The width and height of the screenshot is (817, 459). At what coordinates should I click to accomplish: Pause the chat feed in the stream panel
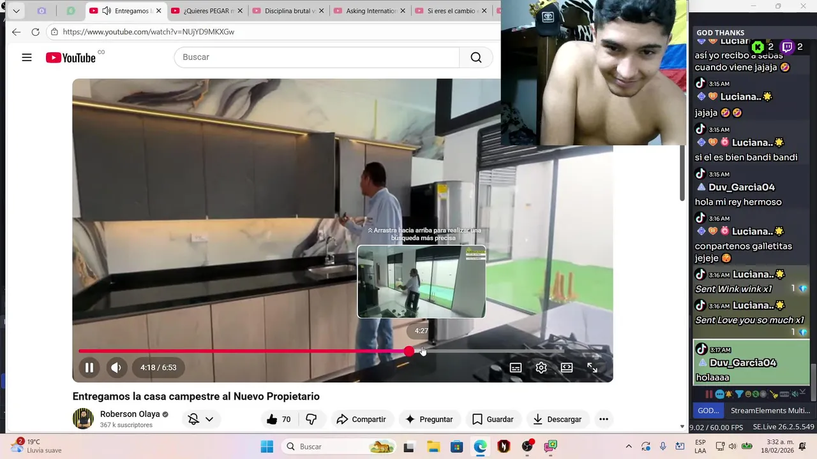click(709, 394)
